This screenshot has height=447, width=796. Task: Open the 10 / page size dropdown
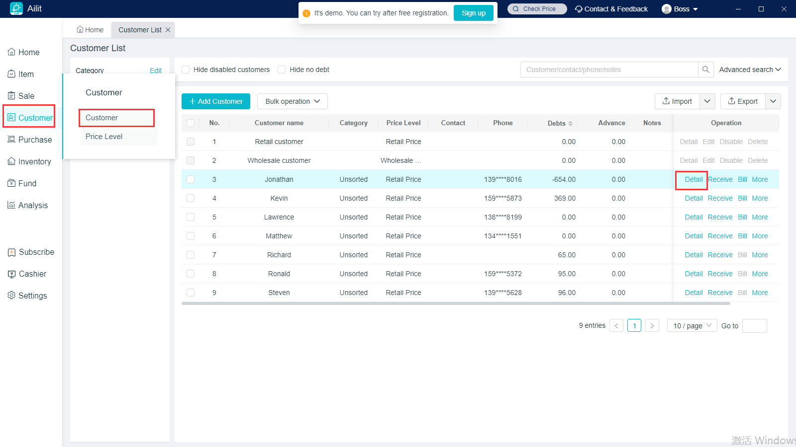pyautogui.click(x=692, y=326)
